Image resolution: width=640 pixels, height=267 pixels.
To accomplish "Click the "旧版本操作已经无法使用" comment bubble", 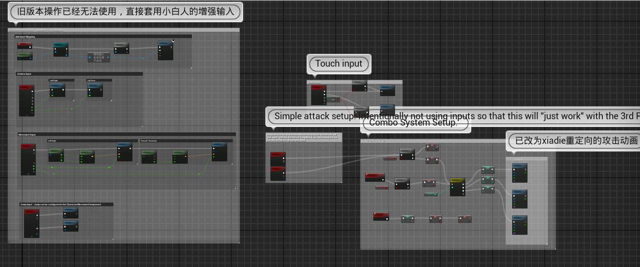I will tap(125, 12).
